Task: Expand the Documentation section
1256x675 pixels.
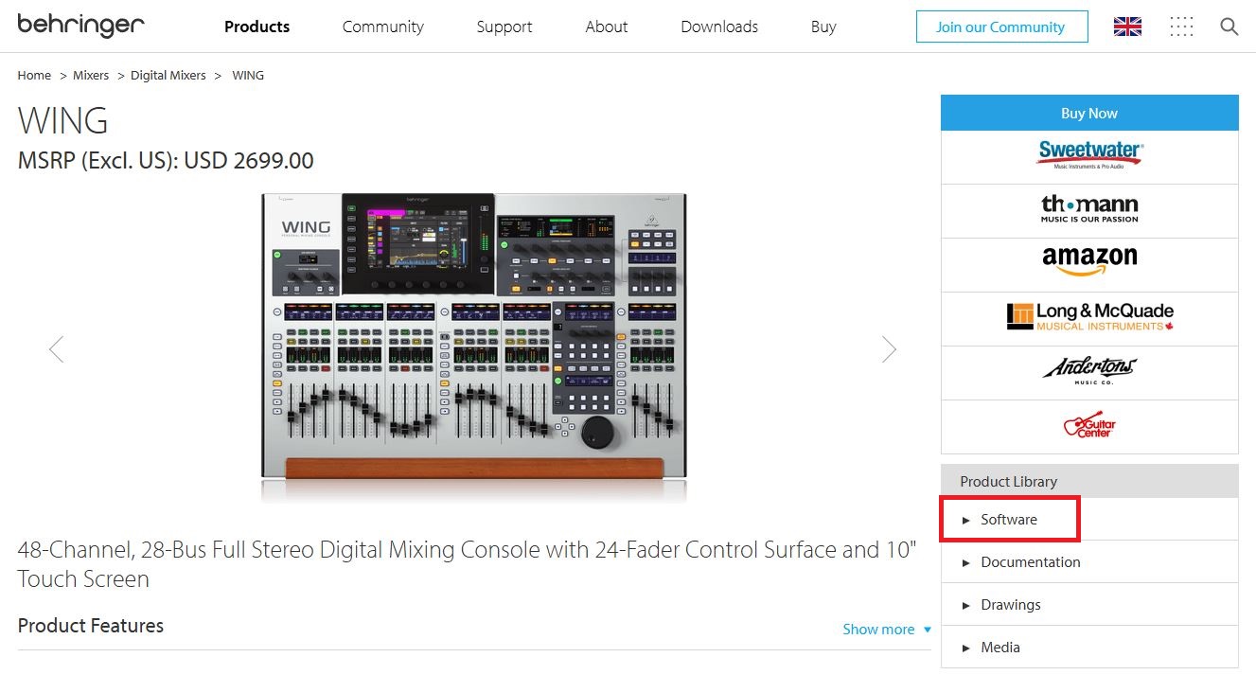Action: coord(1089,562)
